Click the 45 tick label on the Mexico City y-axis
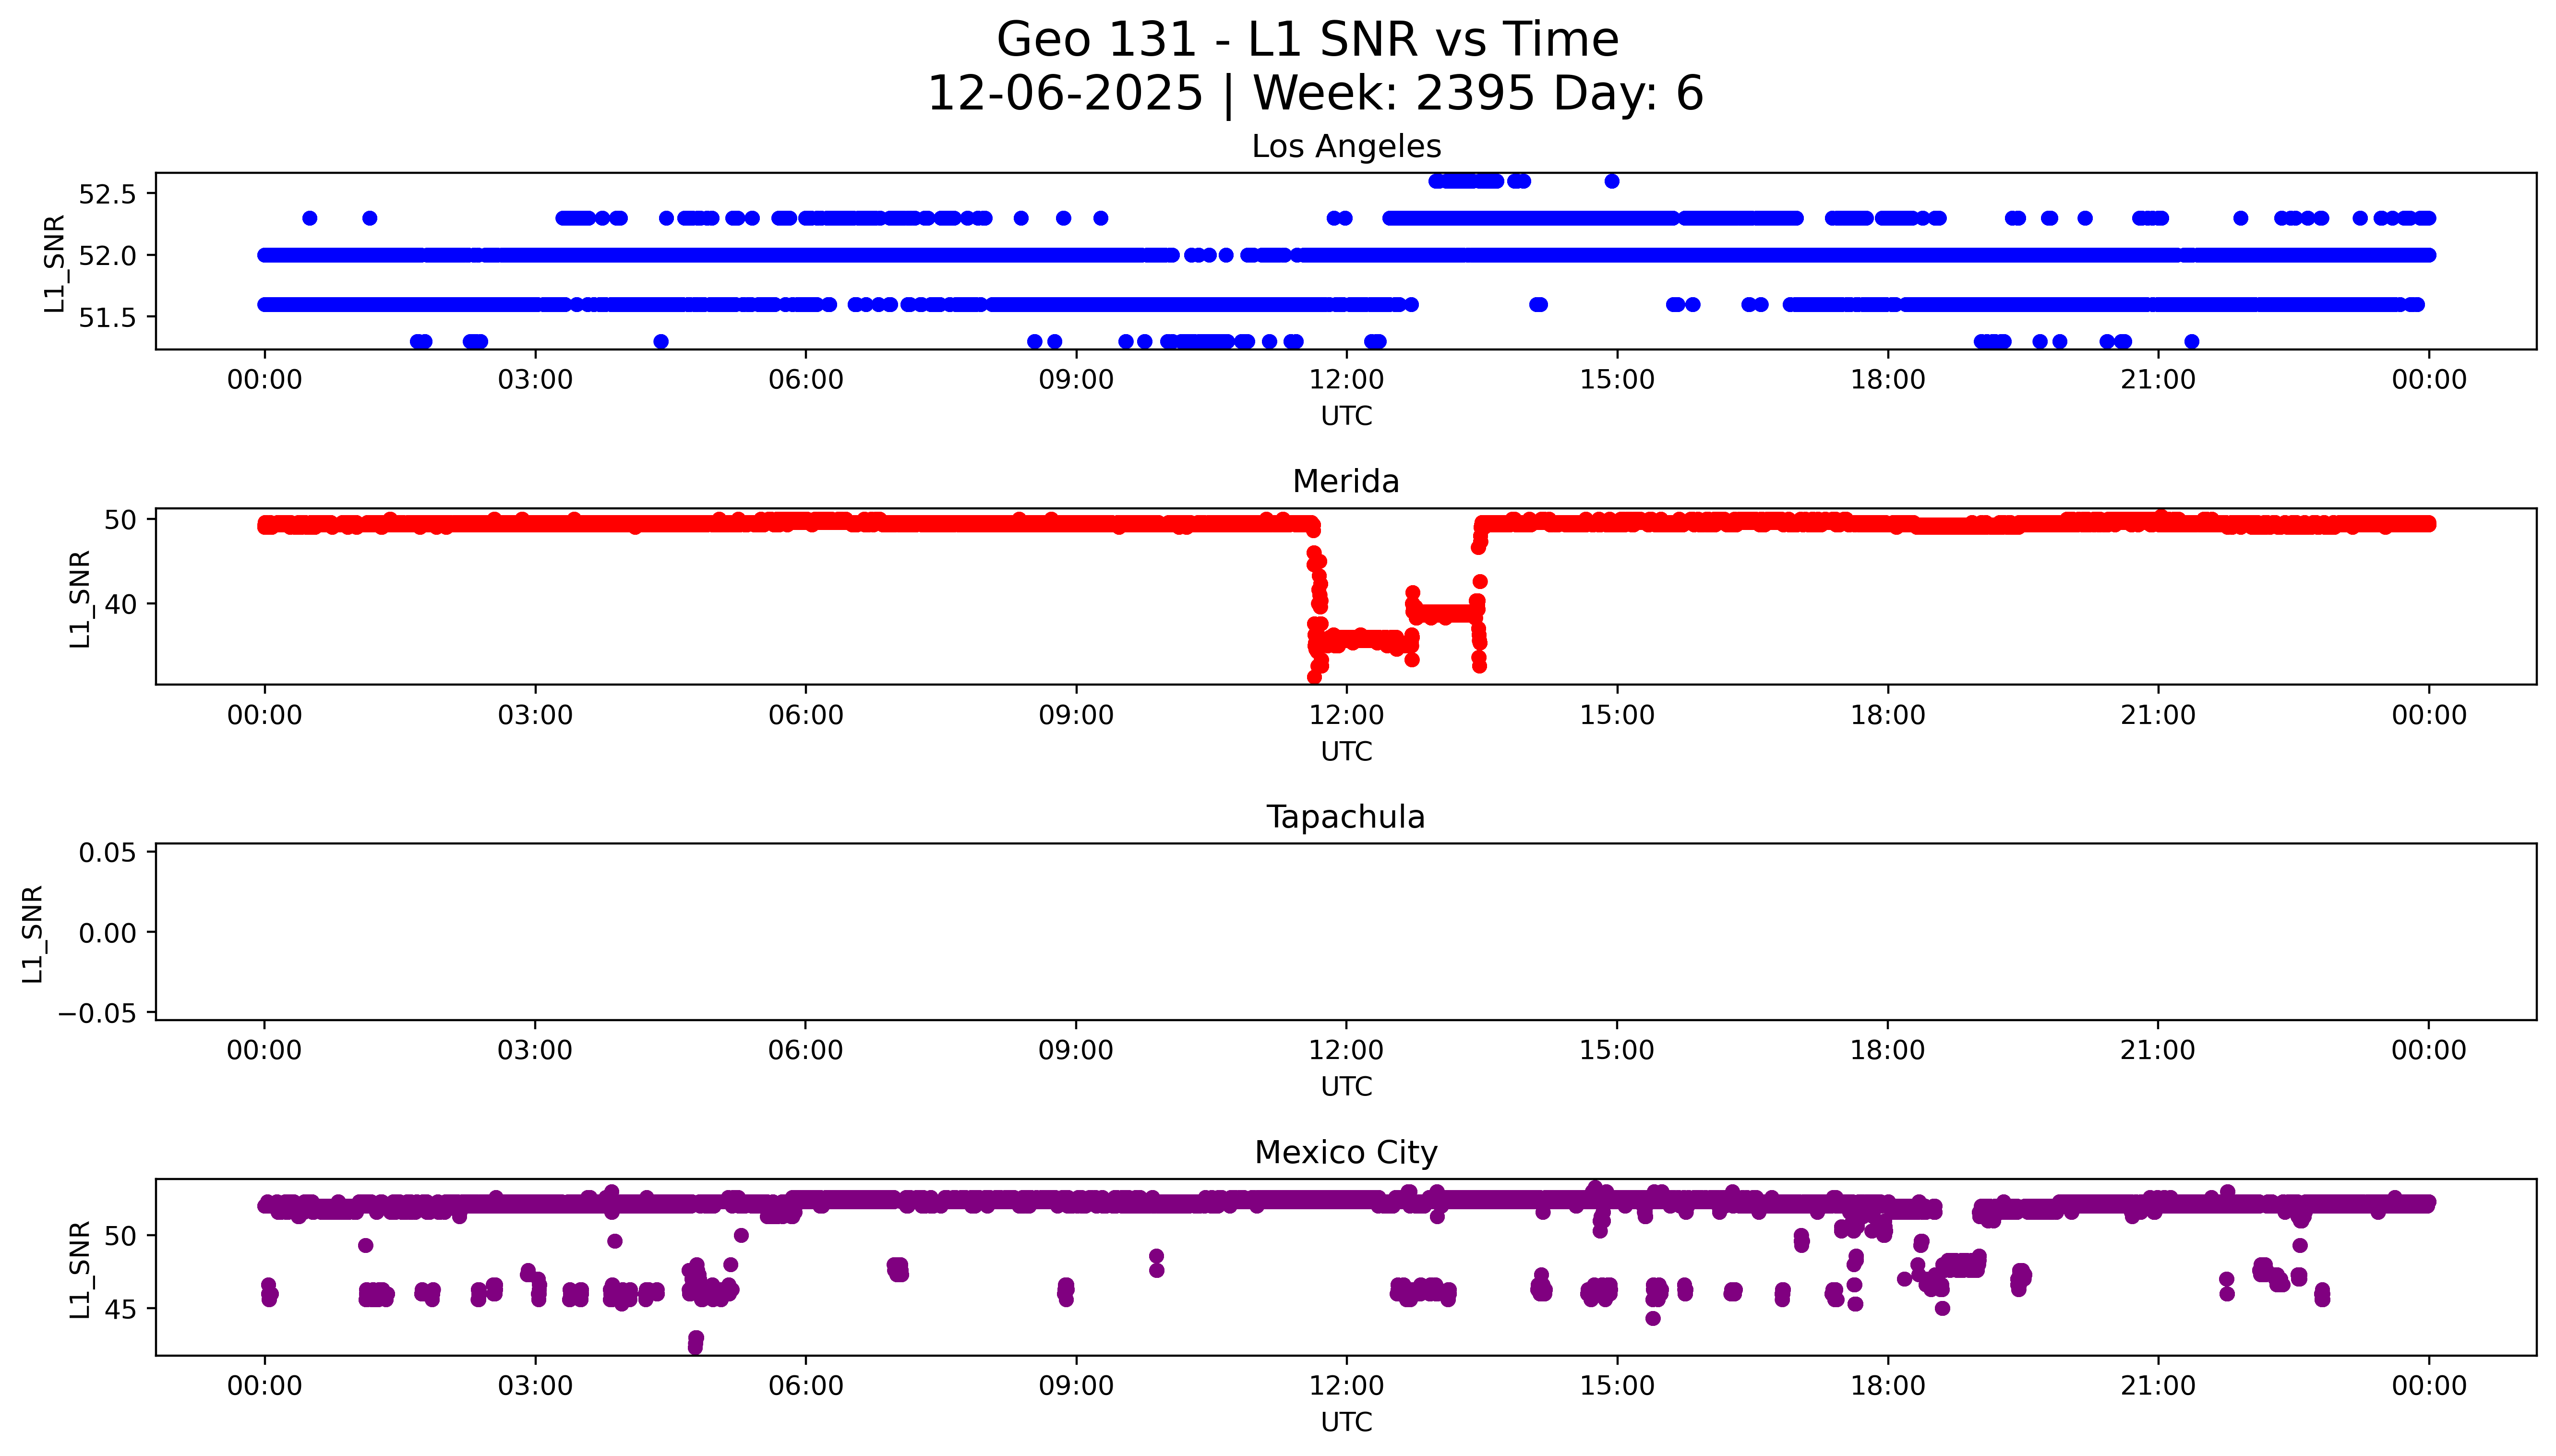 click(121, 1309)
